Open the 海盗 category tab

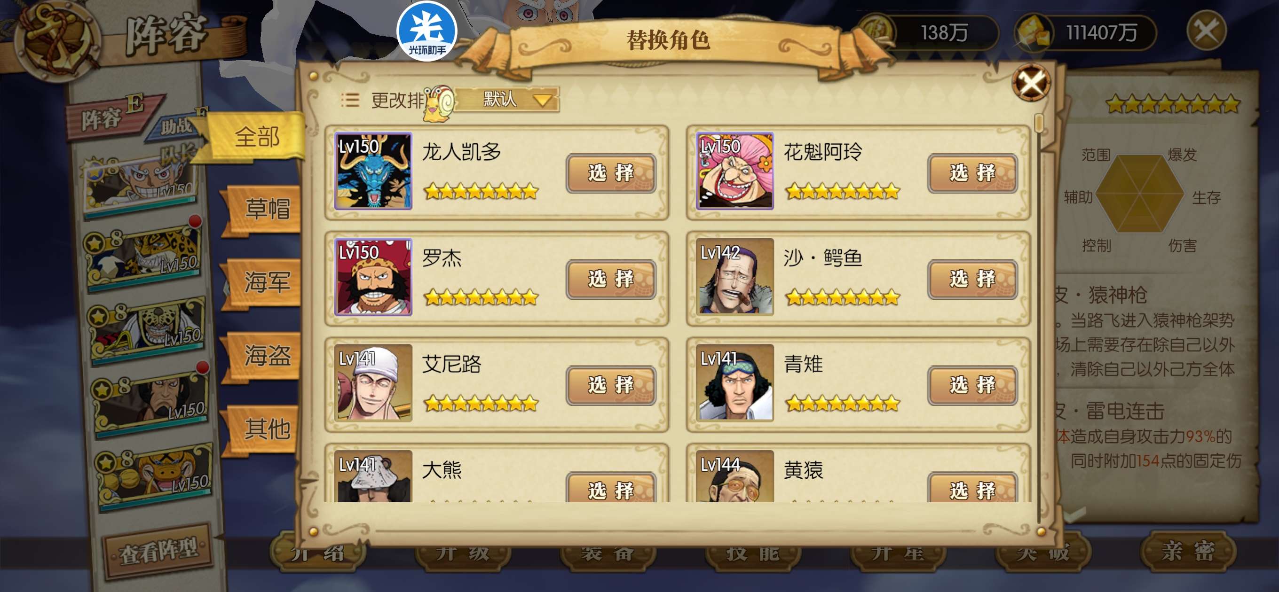(x=266, y=355)
